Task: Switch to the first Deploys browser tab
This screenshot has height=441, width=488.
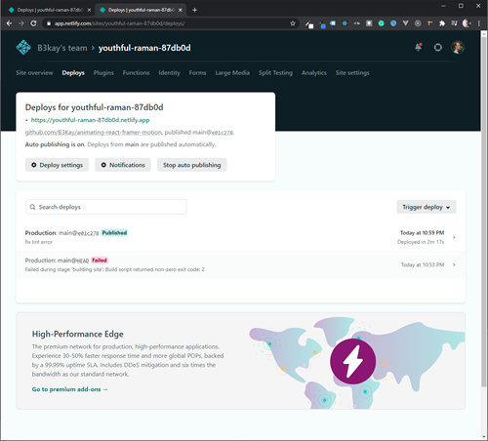Action: click(49, 10)
